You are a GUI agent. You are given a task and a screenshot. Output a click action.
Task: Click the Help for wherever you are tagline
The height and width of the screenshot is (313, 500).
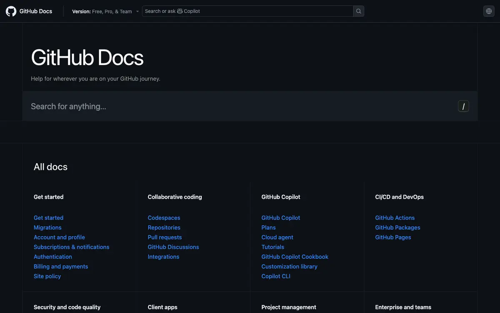click(x=95, y=78)
